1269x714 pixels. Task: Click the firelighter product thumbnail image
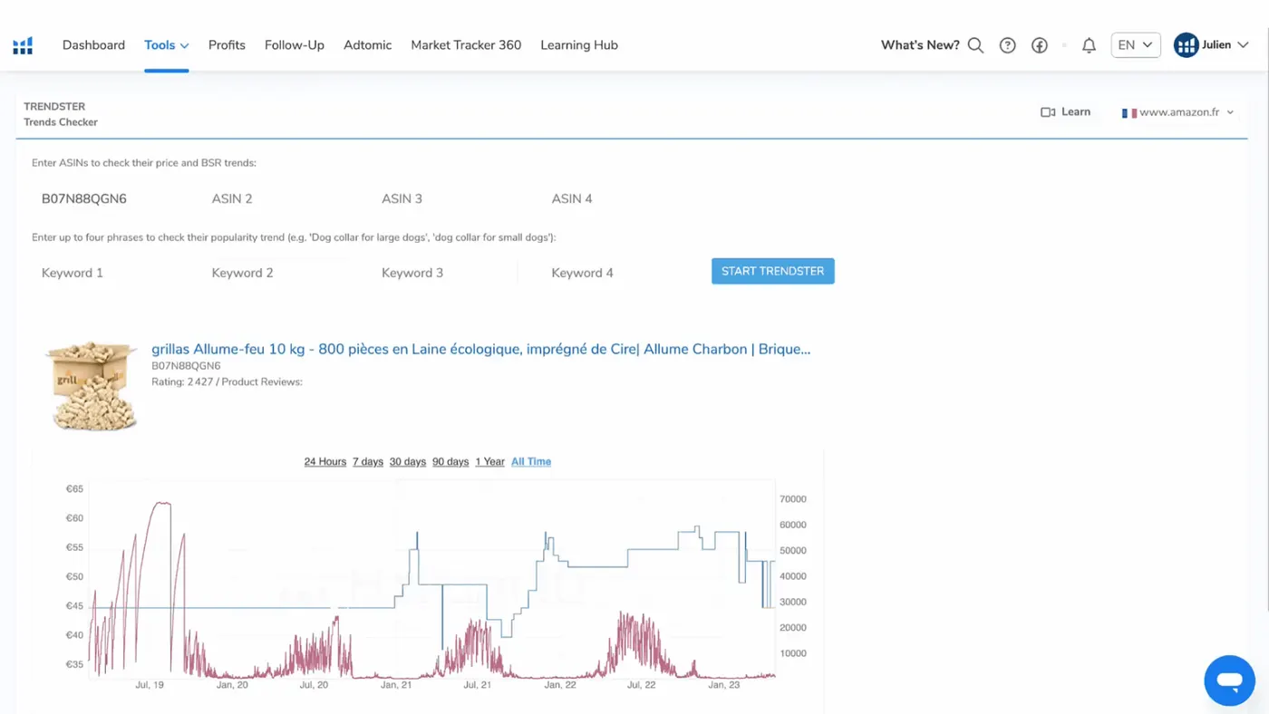92,385
